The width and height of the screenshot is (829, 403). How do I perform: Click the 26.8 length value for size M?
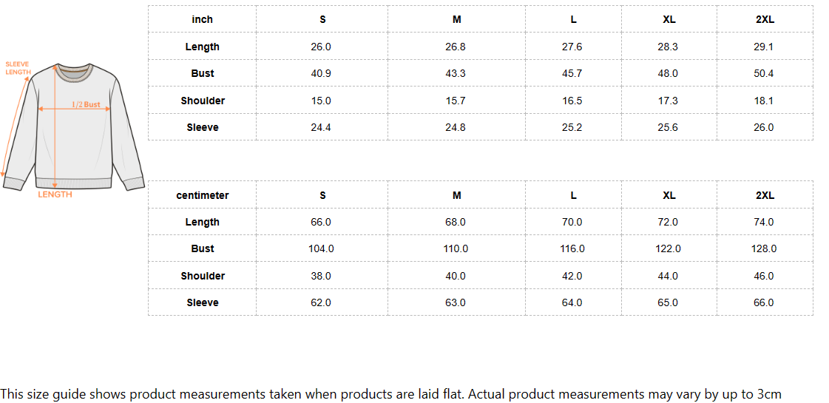(x=456, y=47)
